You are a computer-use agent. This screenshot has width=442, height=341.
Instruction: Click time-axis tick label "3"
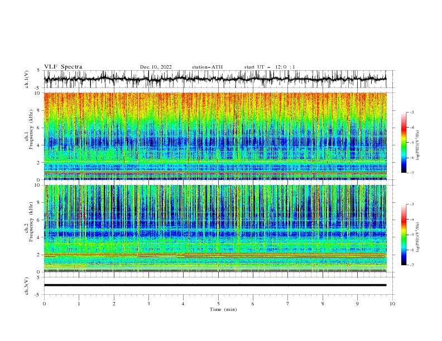pyautogui.click(x=148, y=304)
